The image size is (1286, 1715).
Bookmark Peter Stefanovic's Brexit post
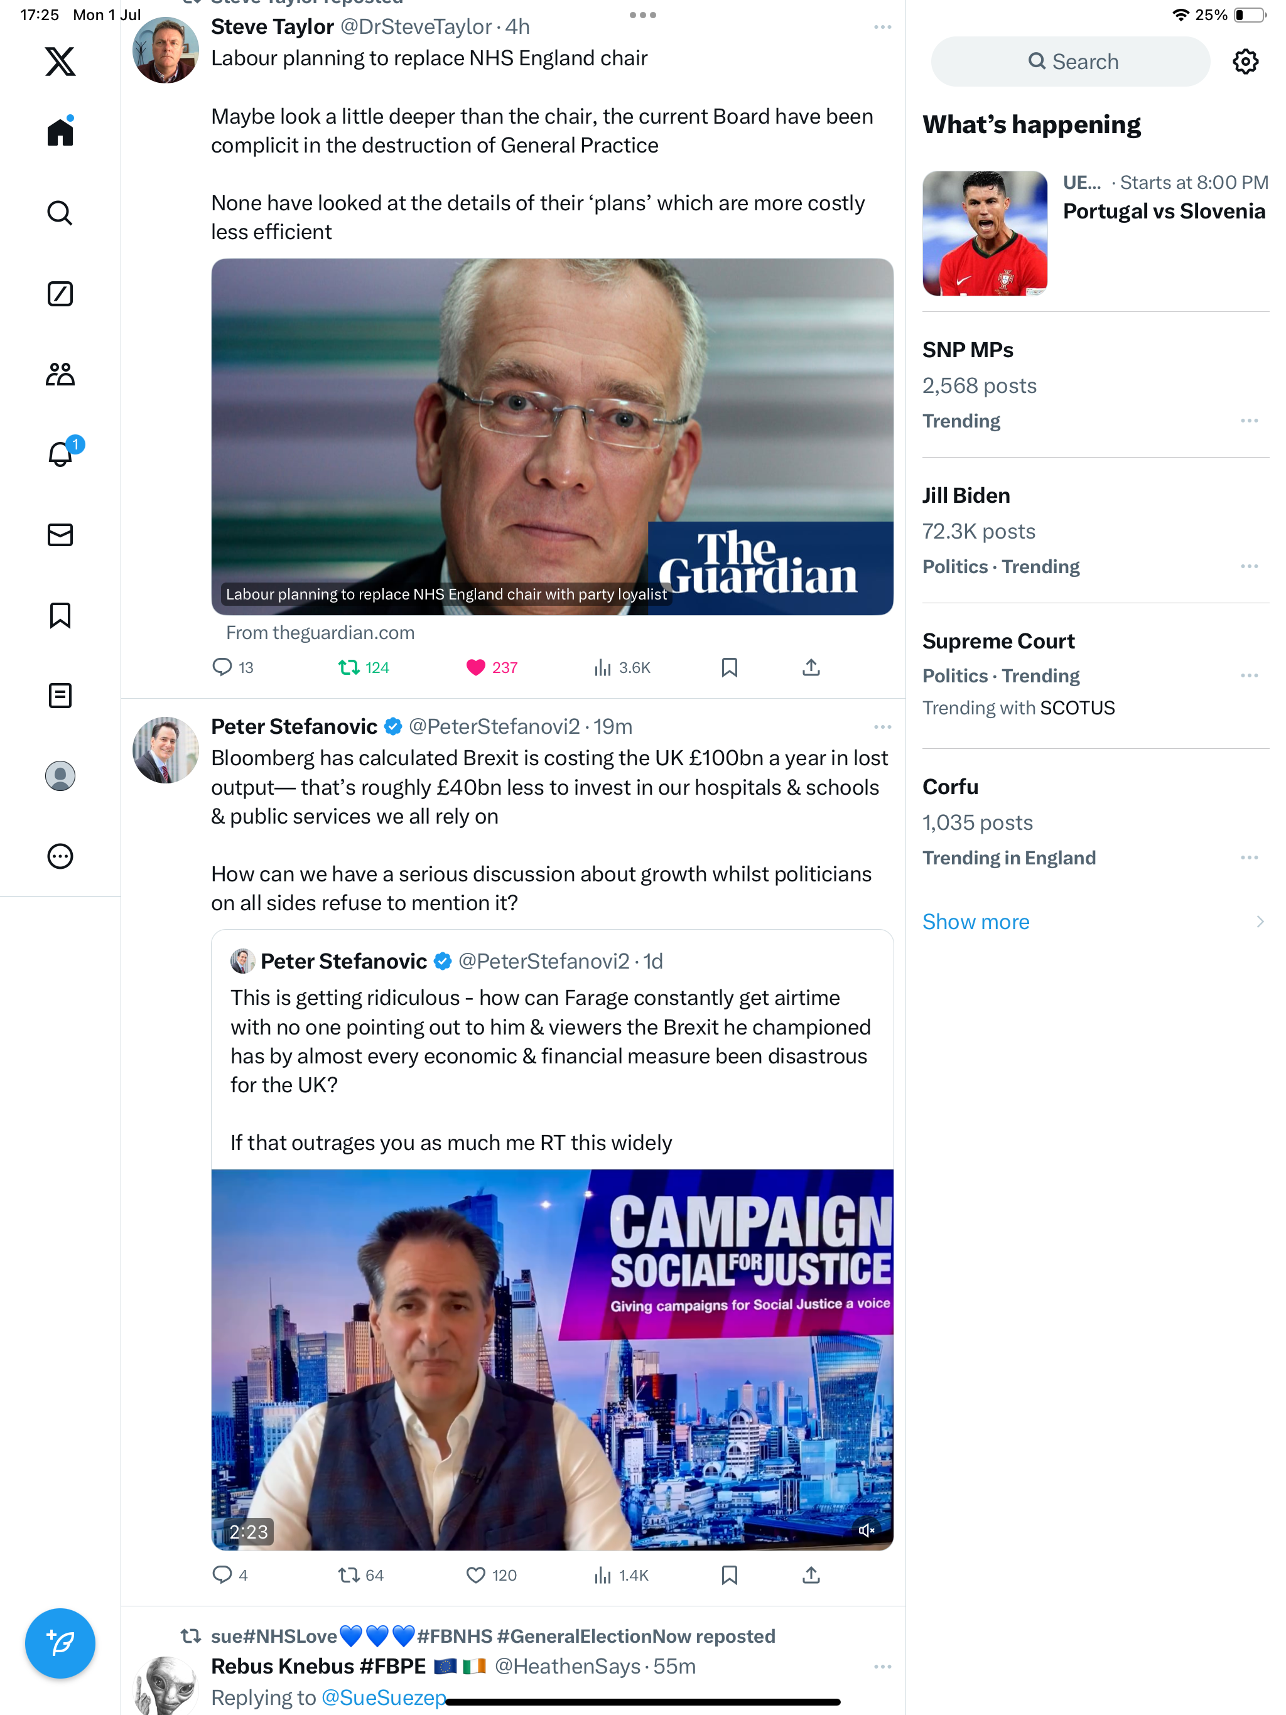[x=729, y=1574]
